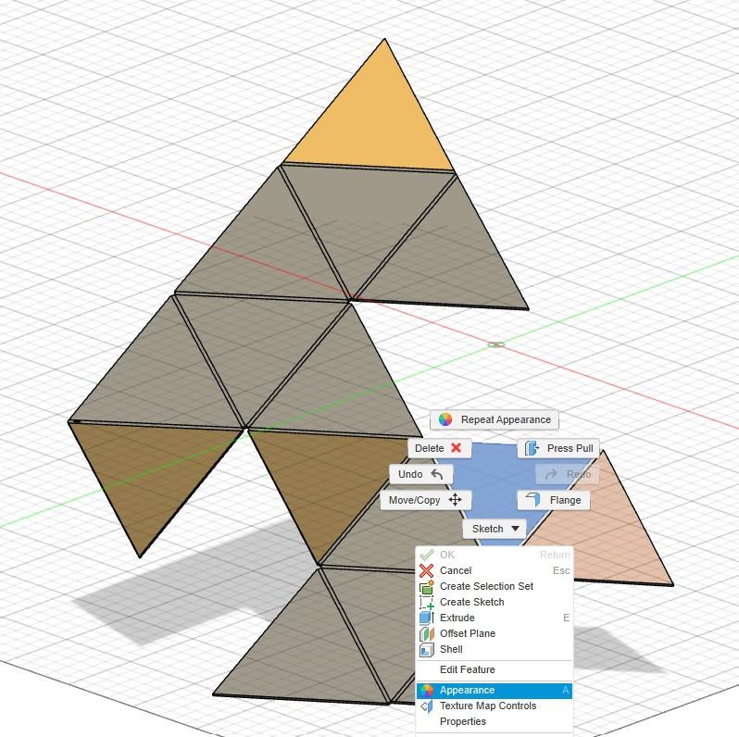
Task: Click the Shell icon
Action: pyautogui.click(x=427, y=649)
